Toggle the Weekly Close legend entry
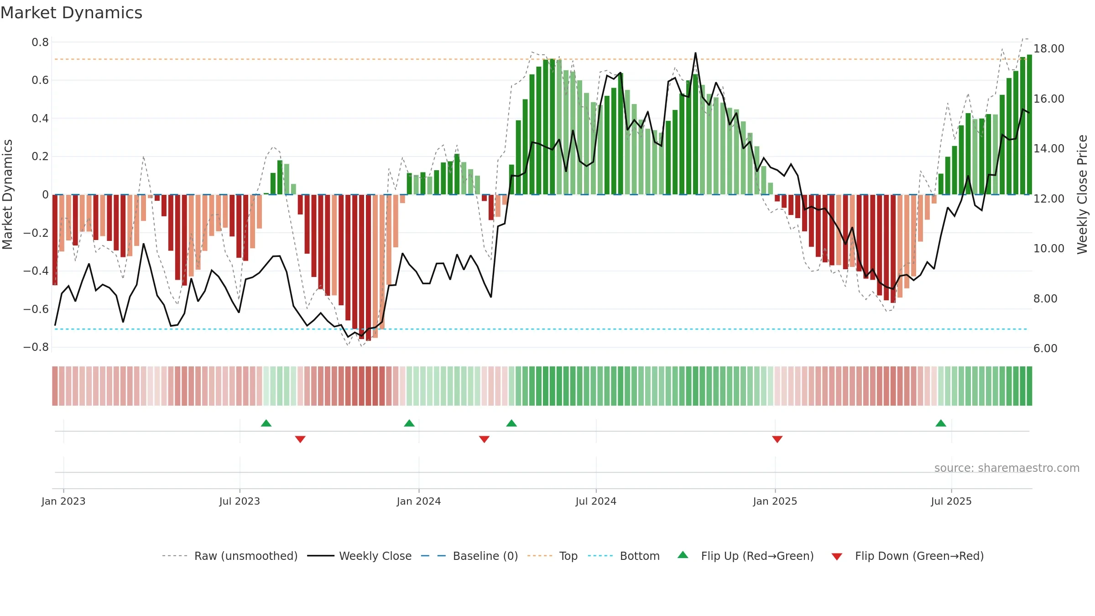Viewport: 1095px width, 616px height. [359, 556]
